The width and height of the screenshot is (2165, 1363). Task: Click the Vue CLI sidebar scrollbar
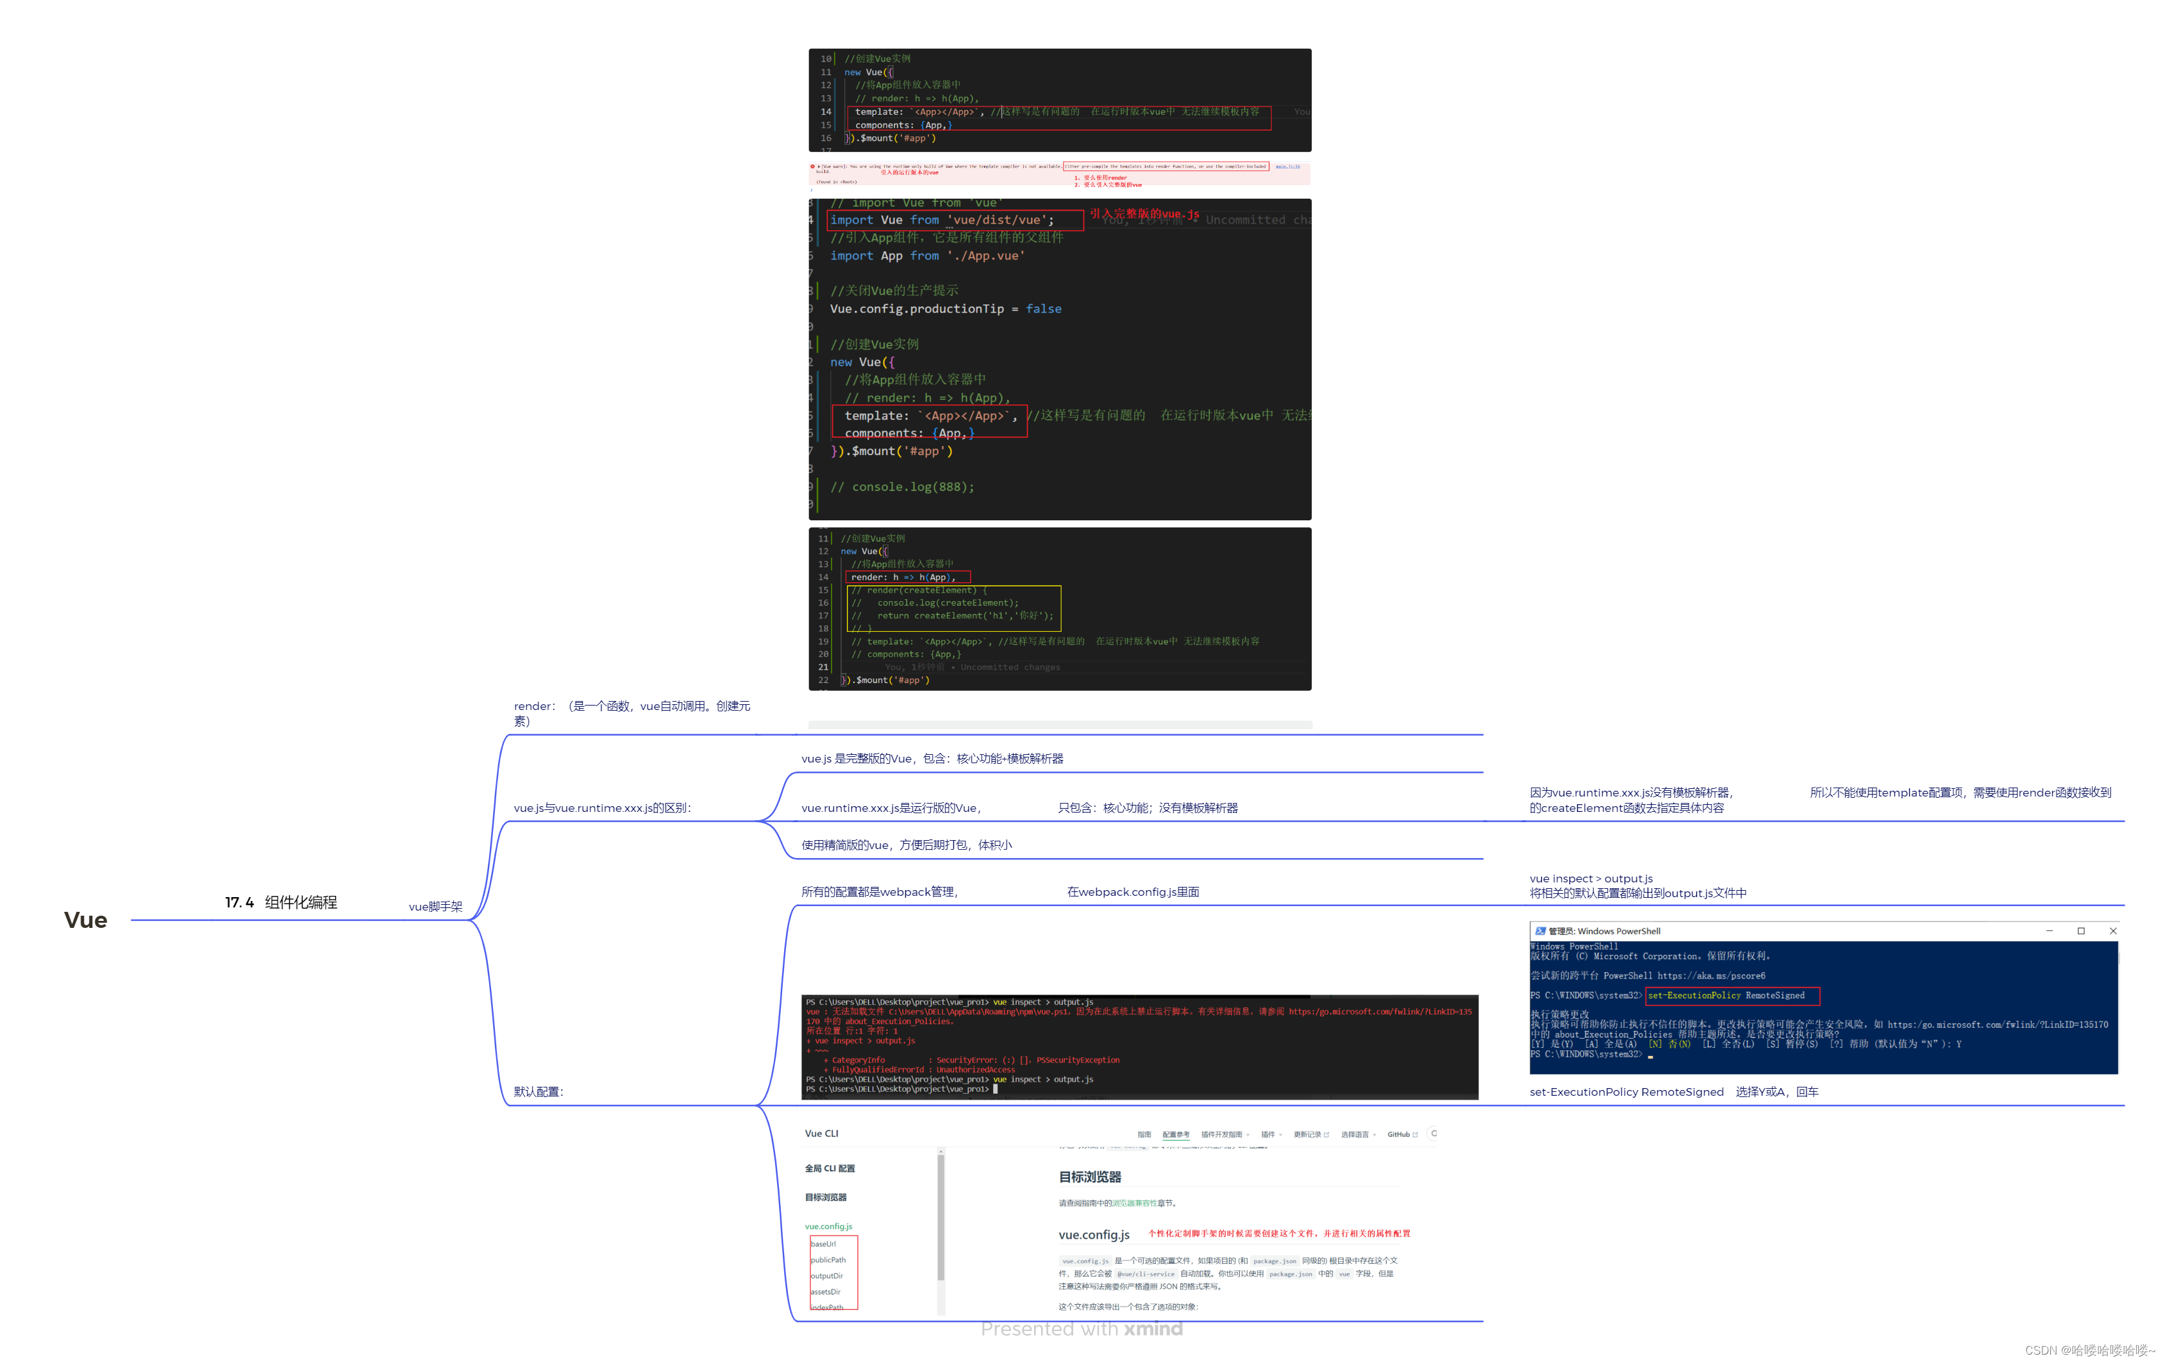click(940, 1218)
